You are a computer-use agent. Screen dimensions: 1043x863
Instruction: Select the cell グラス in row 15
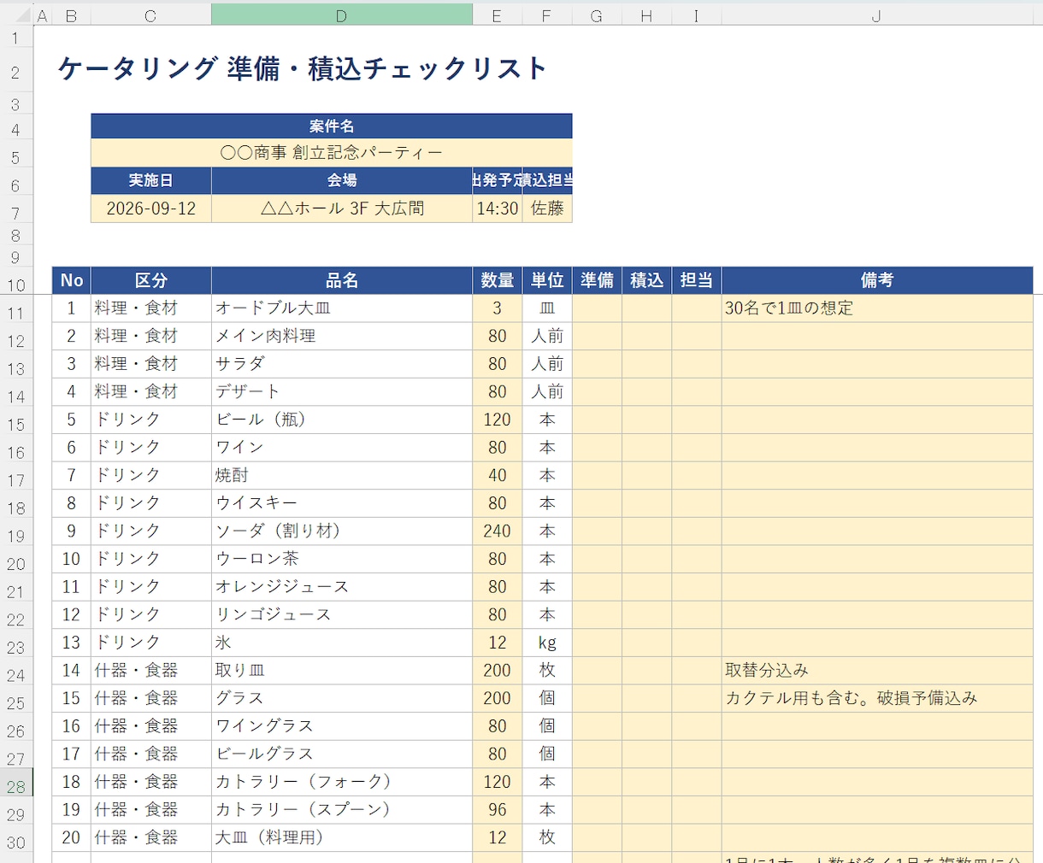pyautogui.click(x=342, y=698)
